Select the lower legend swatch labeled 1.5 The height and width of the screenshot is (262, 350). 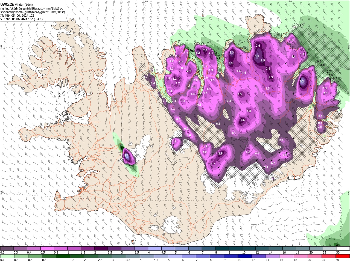[77, 256]
